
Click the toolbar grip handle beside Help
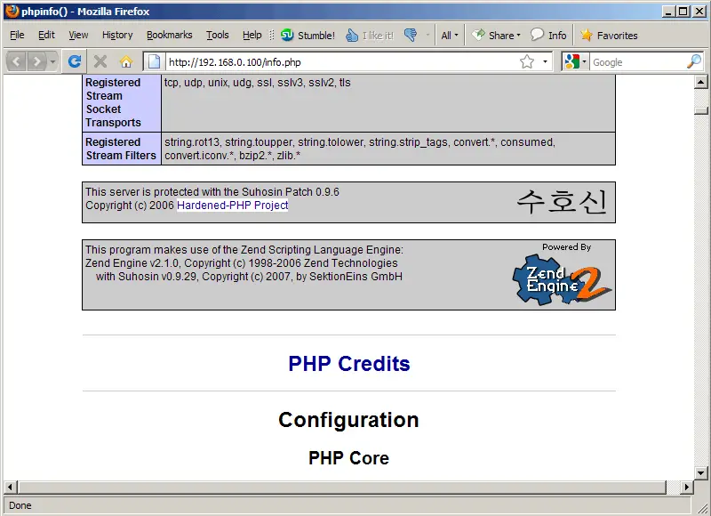pos(272,35)
